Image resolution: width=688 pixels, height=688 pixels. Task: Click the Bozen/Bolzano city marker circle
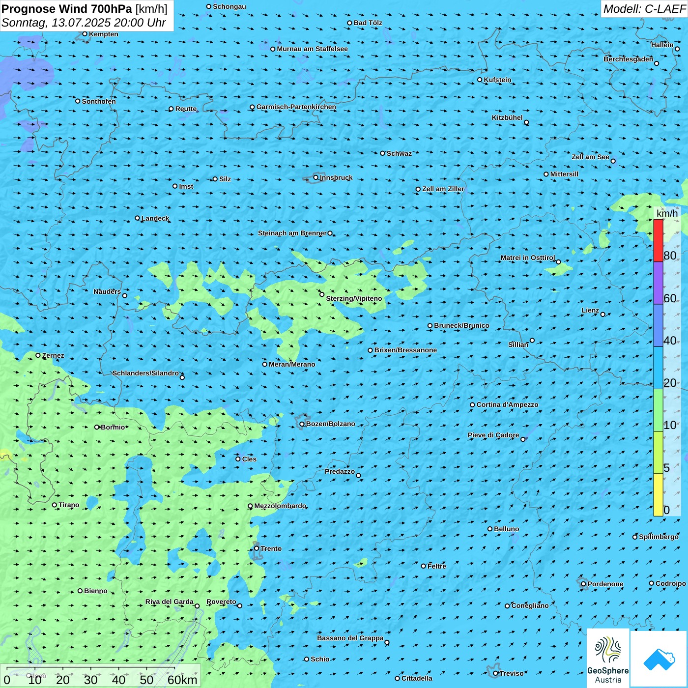pyautogui.click(x=302, y=424)
